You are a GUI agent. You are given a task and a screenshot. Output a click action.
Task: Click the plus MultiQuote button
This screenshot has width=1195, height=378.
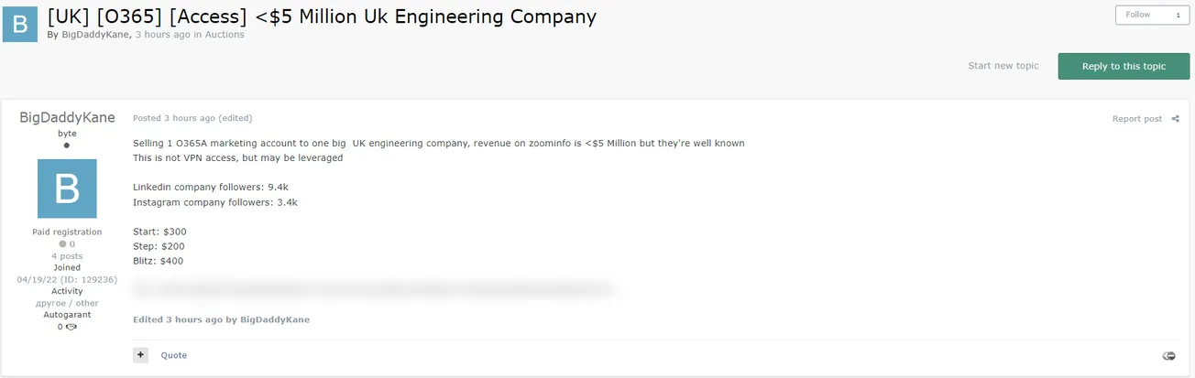pyautogui.click(x=140, y=355)
